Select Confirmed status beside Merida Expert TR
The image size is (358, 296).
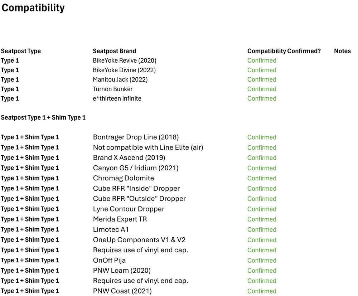tap(262, 219)
